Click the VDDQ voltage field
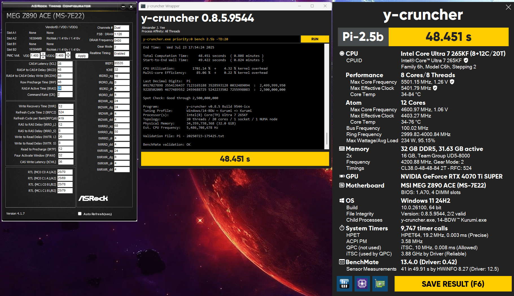The image size is (514, 296). (60, 56)
